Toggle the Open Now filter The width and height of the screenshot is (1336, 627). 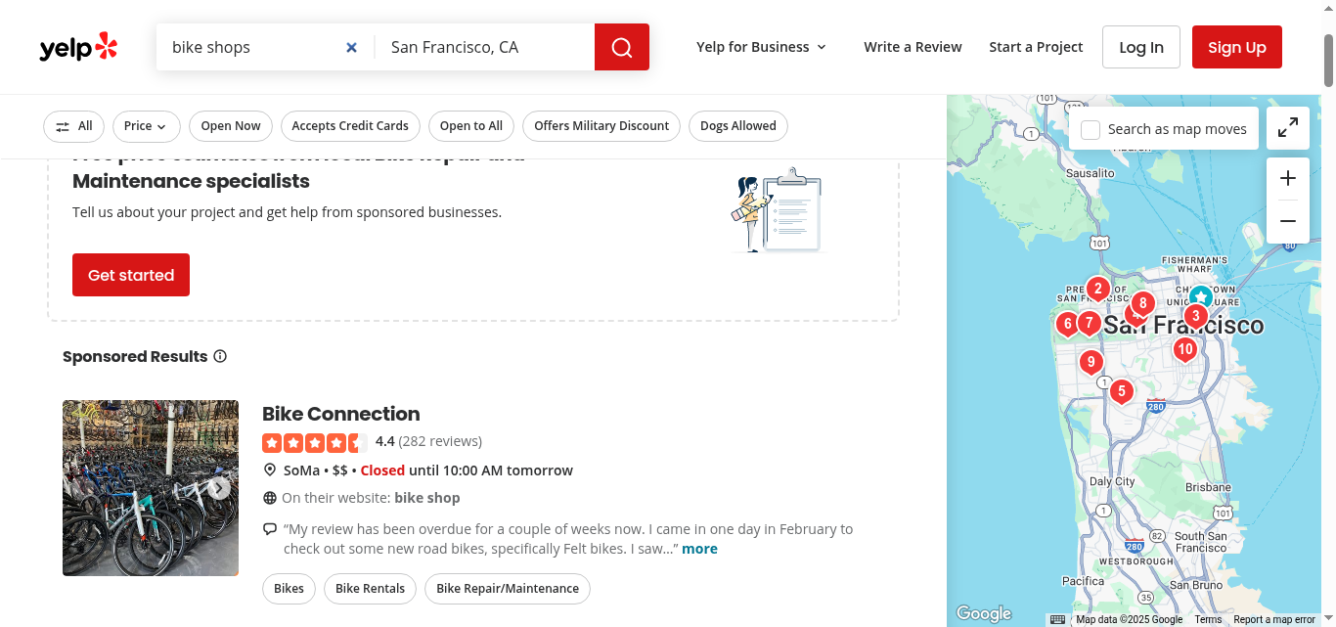click(231, 126)
